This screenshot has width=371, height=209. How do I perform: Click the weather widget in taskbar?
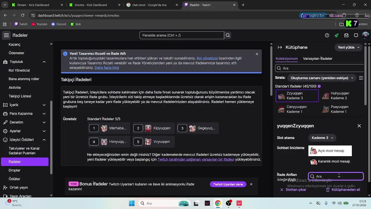pyautogui.click(x=13, y=203)
